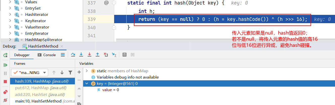Toggle the fold marker at line 337

(114, 3)
